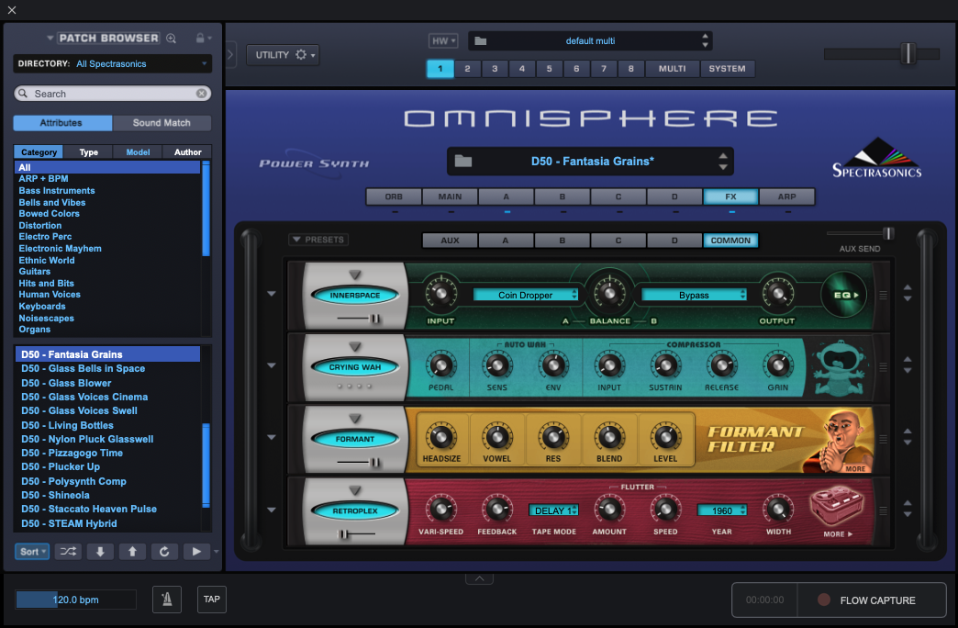Screen dimensions: 958x628
Task: Toggle the patch browser lock icon
Action: point(200,38)
